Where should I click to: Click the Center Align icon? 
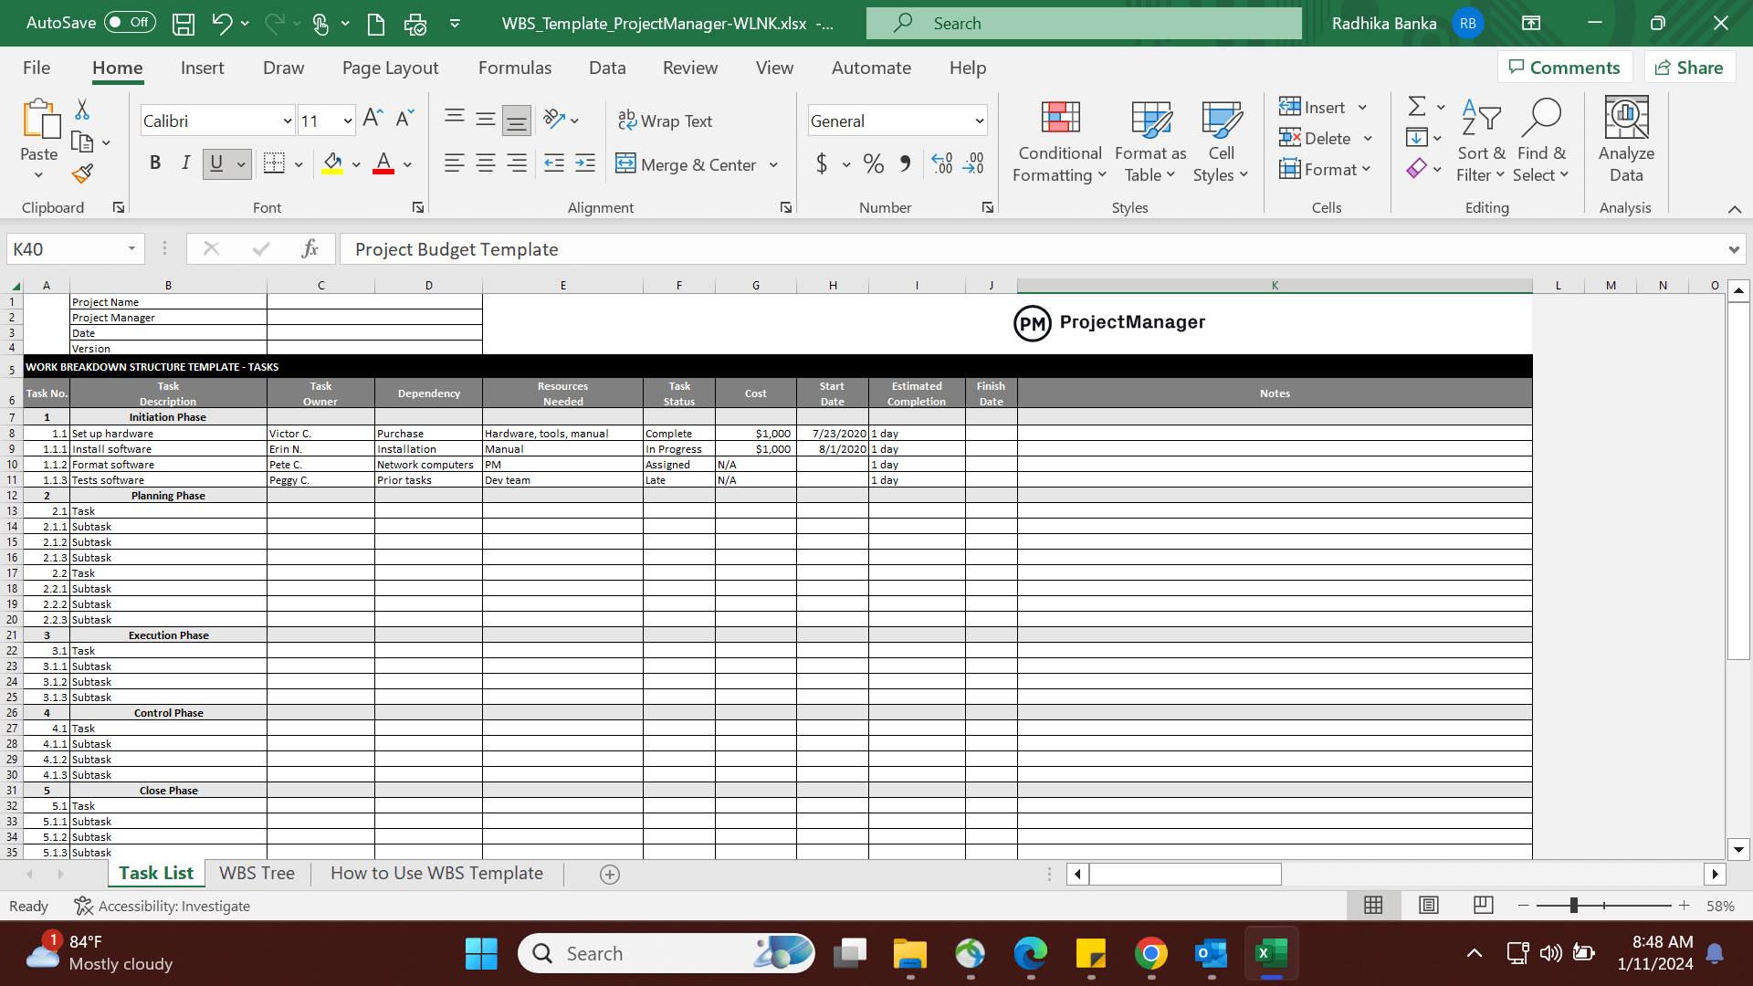485,163
